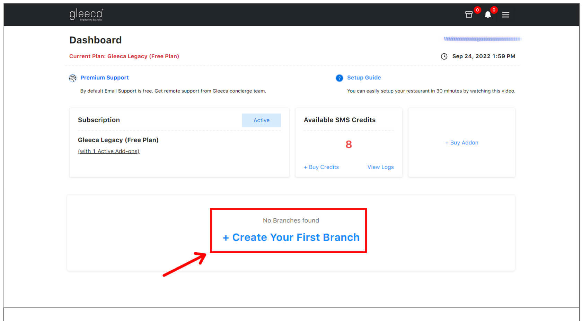
Task: Open the 'with 1 Active Add-ons' link
Action: click(x=109, y=151)
